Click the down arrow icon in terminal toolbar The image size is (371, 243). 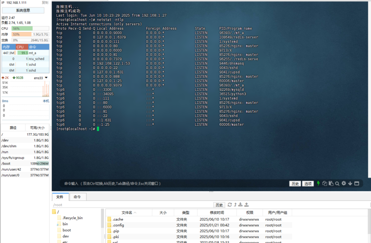pos(350,183)
